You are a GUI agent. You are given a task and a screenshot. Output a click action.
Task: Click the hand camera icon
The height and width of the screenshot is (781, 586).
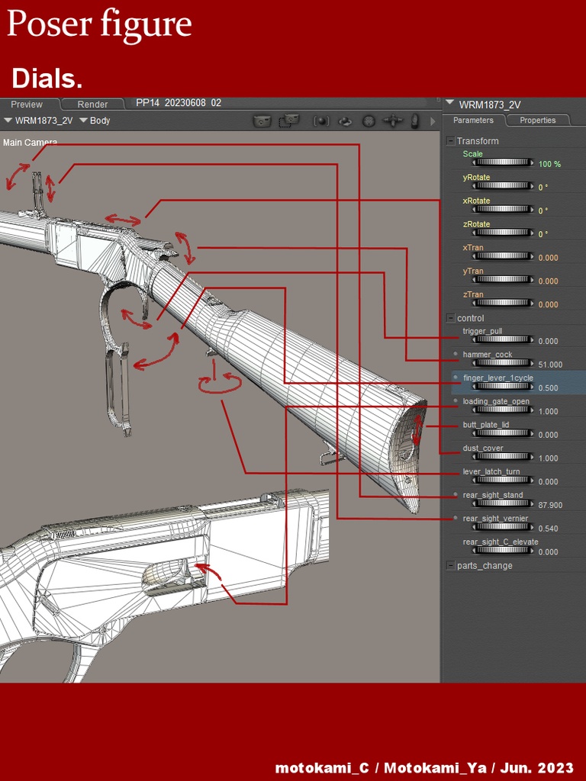(x=414, y=121)
